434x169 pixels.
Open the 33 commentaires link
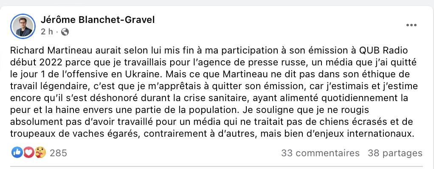[320, 153]
